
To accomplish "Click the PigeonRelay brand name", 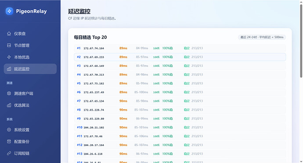I will 31,11.
